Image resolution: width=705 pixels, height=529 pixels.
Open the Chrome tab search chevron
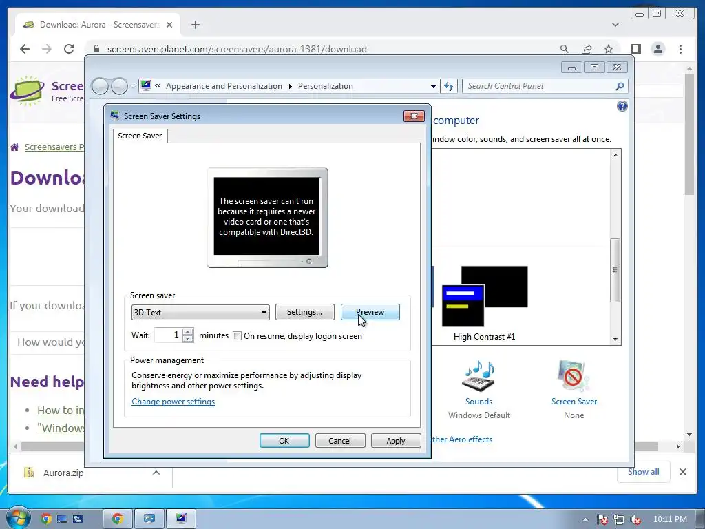point(615,25)
